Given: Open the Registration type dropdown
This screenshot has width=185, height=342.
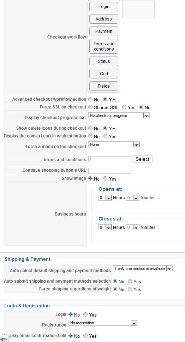Looking at the screenshot, I should [x=103, y=323].
